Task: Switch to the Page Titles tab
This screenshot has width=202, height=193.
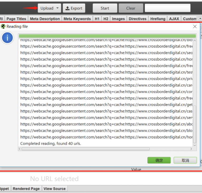Action: click(16, 19)
